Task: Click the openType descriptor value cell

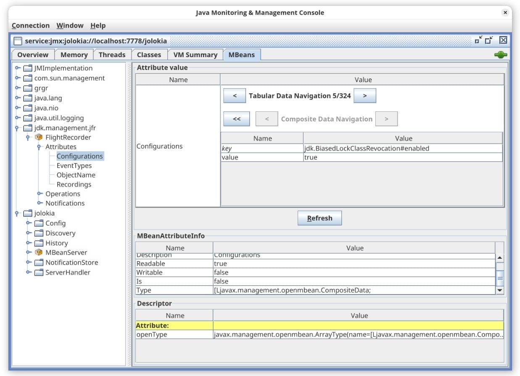Action: click(x=358, y=334)
